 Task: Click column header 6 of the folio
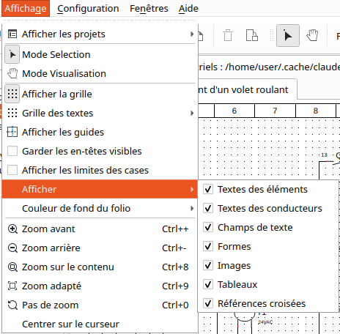(234, 111)
